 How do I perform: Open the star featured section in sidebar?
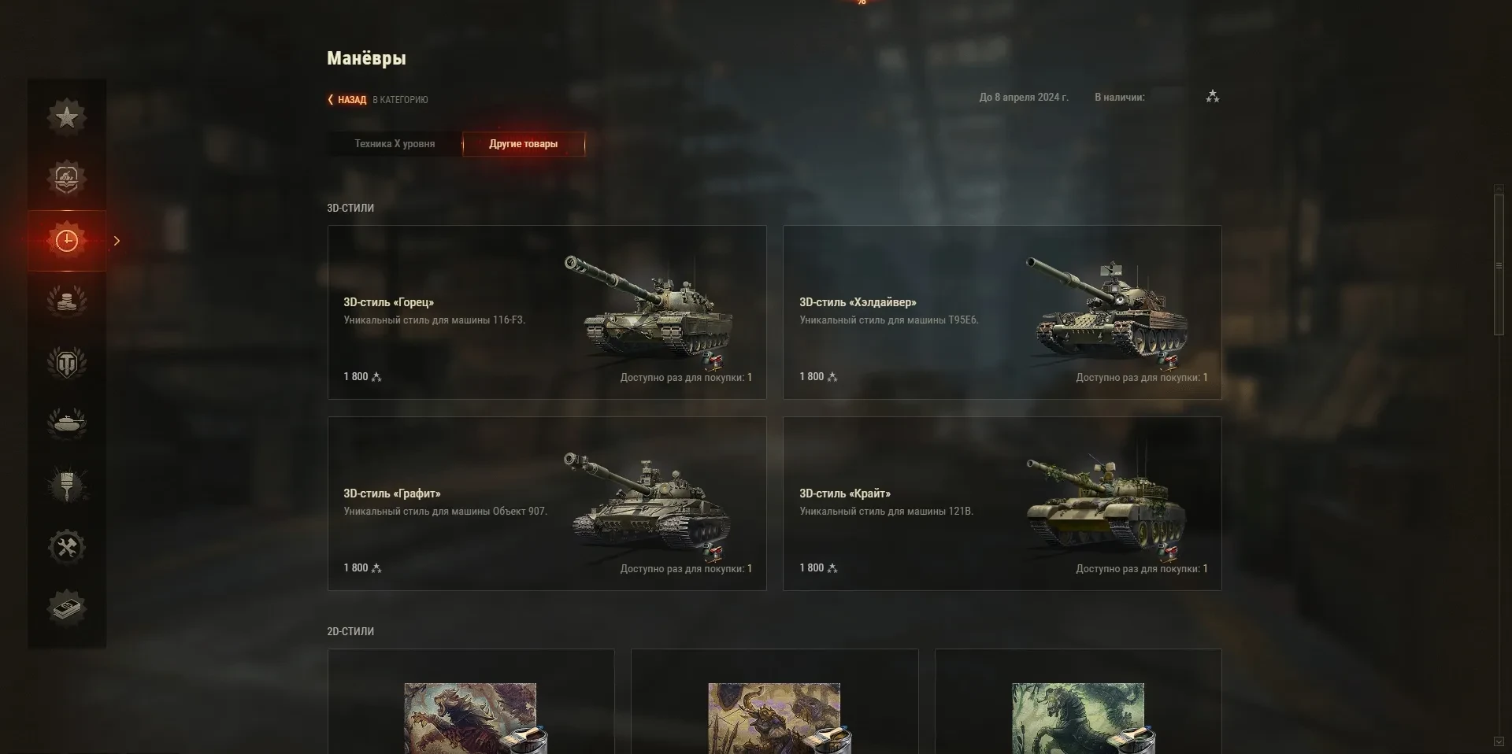coord(67,117)
